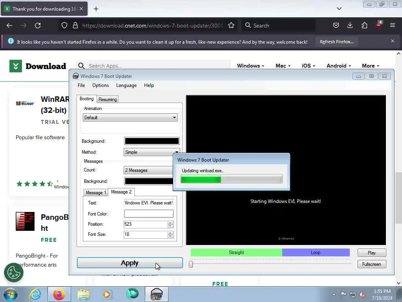The image size is (402, 302).
Task: Click the Font Size value field
Action: 146,234
